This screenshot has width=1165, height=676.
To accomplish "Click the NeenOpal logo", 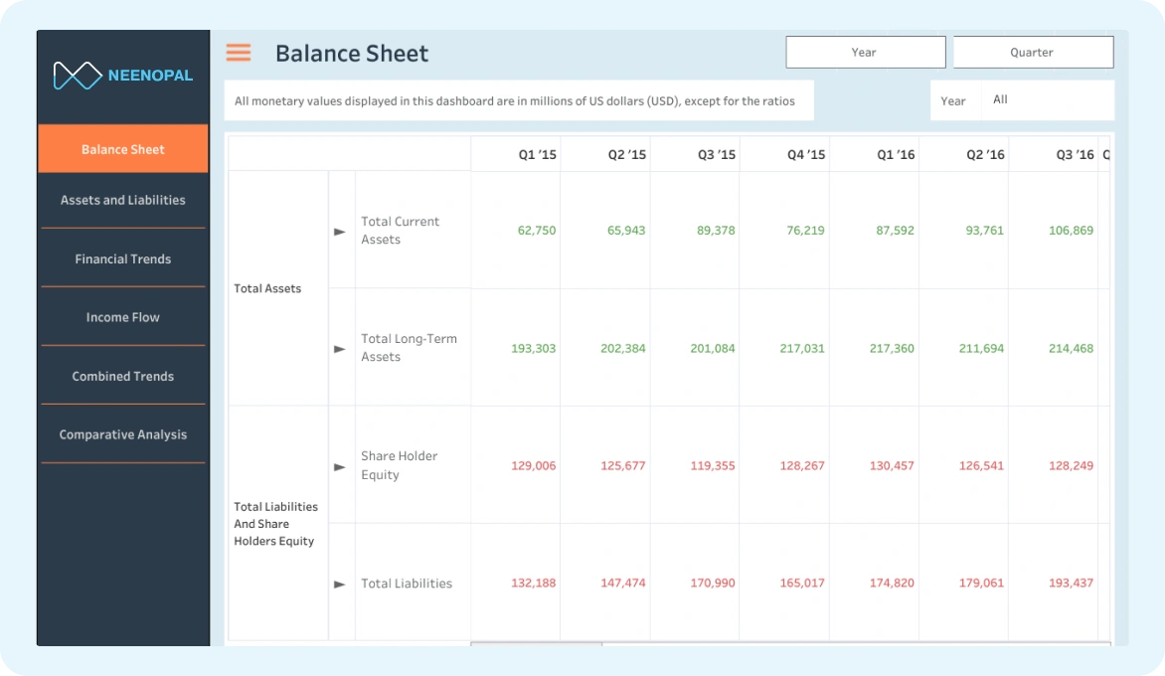I will pos(123,75).
